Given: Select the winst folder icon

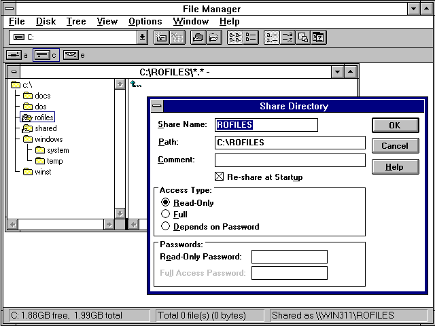Looking at the screenshot, I should (28, 172).
